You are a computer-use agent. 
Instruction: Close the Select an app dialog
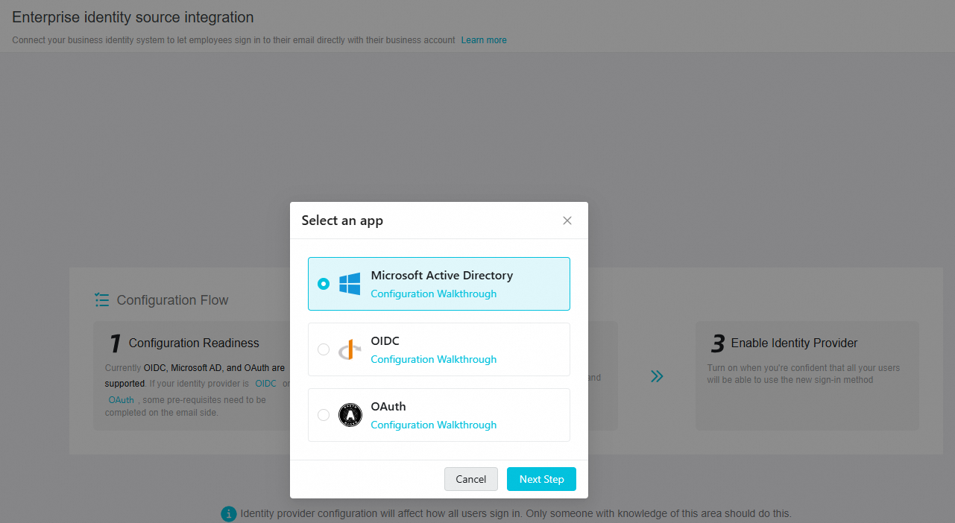[x=567, y=221]
